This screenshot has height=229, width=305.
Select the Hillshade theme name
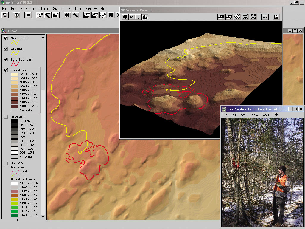point(18,117)
